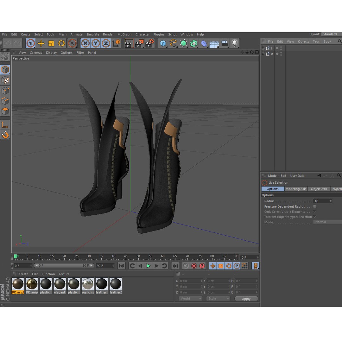Image resolution: width=342 pixels, height=342 pixels.
Task: Select the Scale tool
Action: (51, 43)
